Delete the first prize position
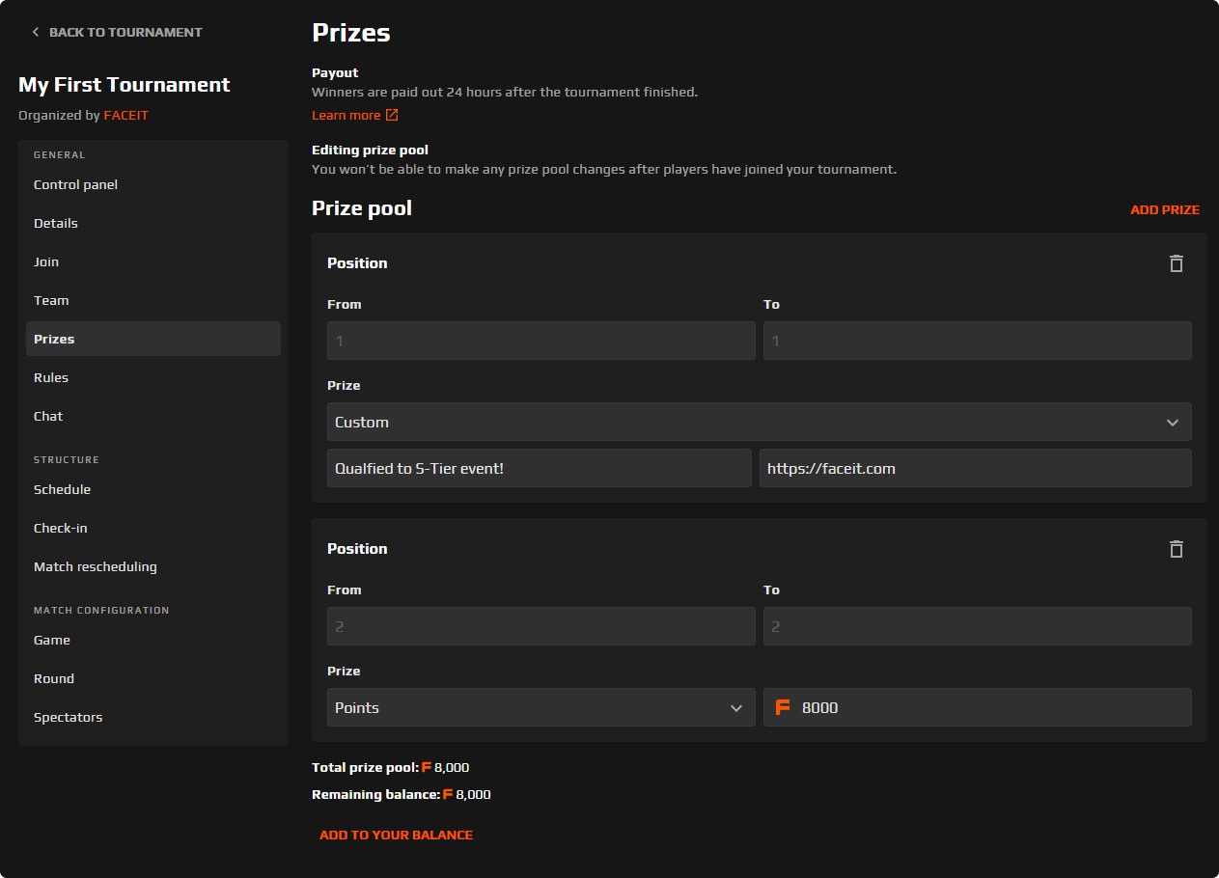 pos(1177,262)
